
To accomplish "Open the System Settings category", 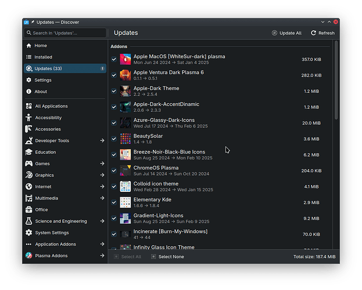I will [x=65, y=233].
